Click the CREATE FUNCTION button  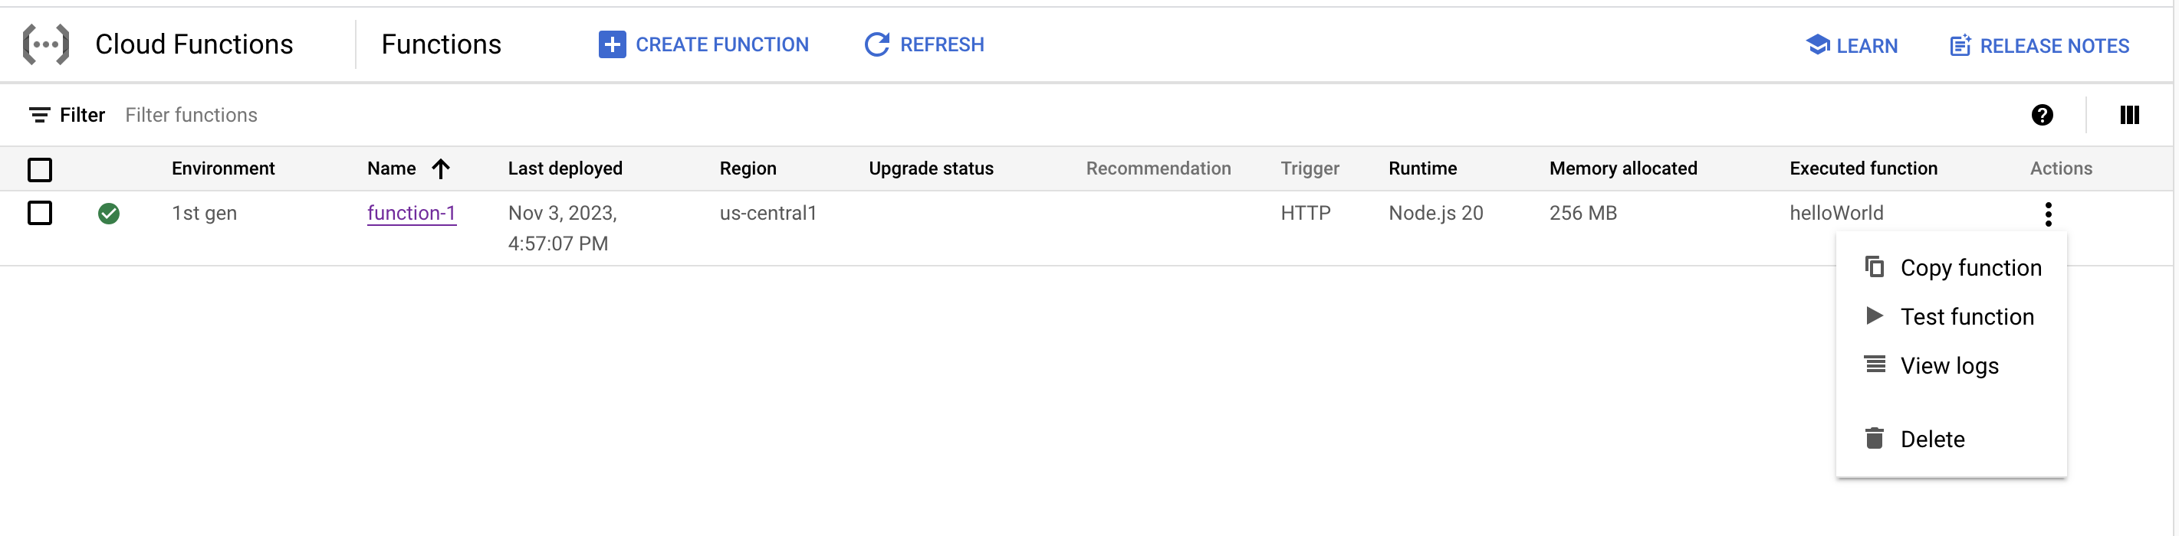(x=705, y=44)
